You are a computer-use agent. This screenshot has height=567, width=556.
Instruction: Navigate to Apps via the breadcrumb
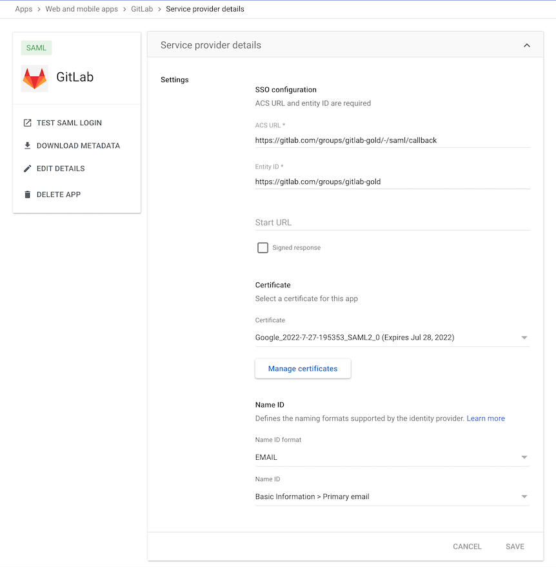pyautogui.click(x=24, y=9)
